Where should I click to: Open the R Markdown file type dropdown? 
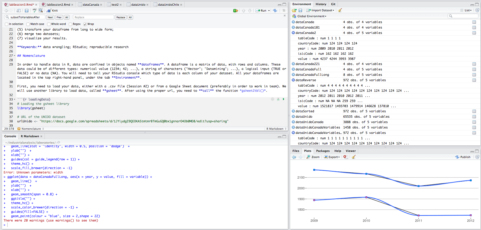click(277, 129)
